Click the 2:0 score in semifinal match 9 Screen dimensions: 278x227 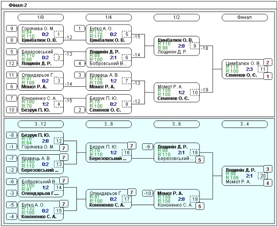(x=181, y=46)
